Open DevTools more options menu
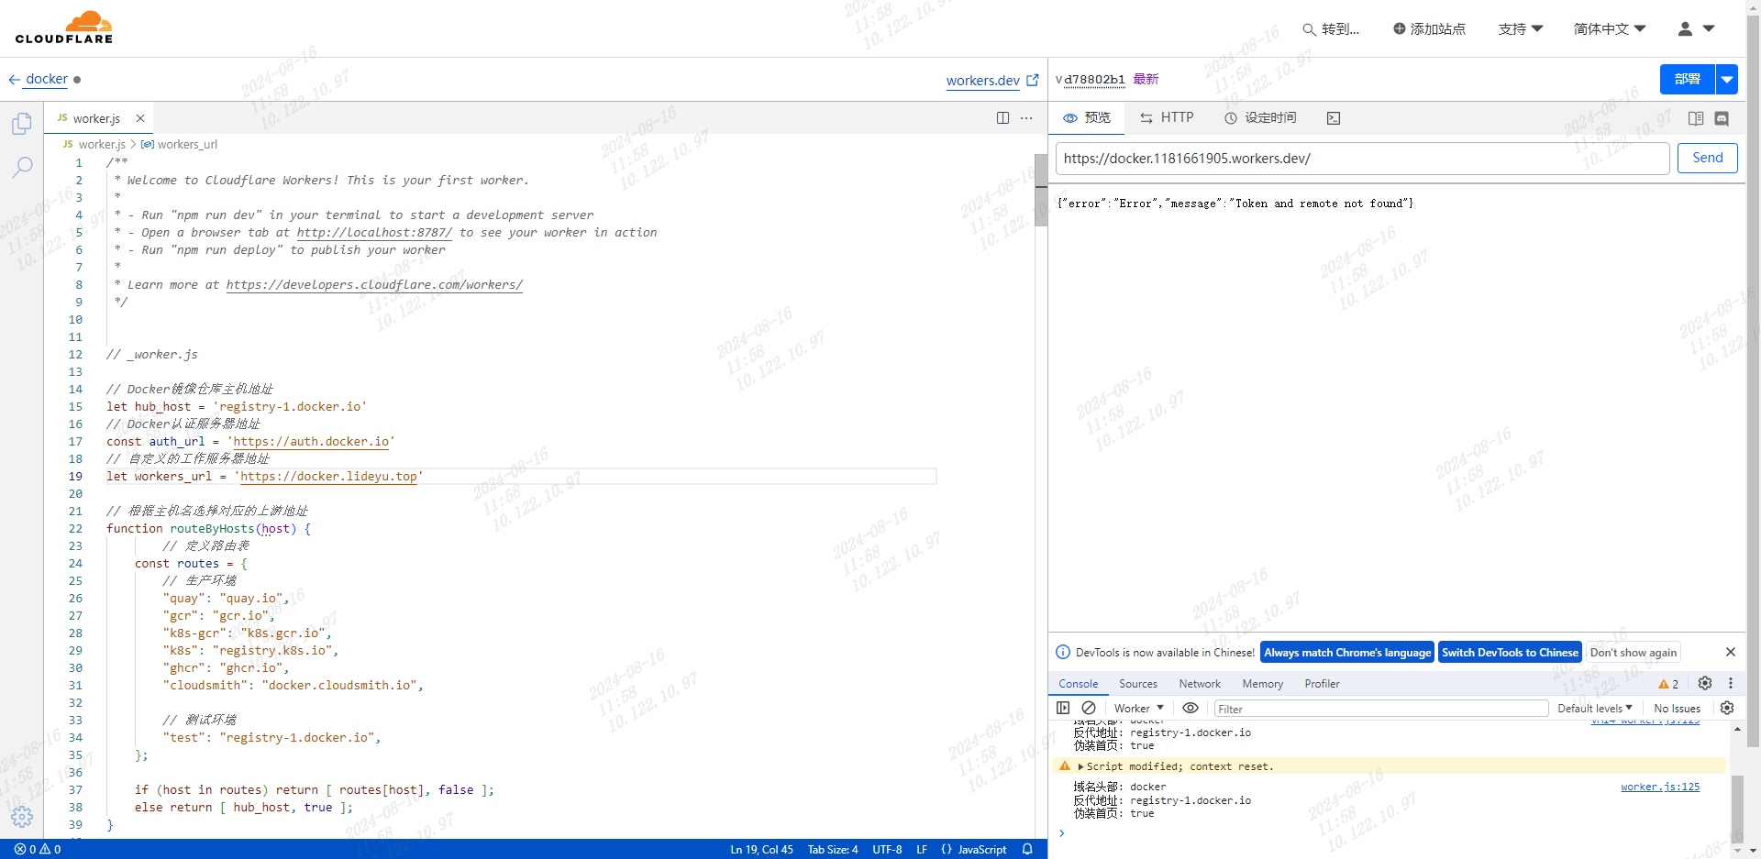 tap(1731, 683)
